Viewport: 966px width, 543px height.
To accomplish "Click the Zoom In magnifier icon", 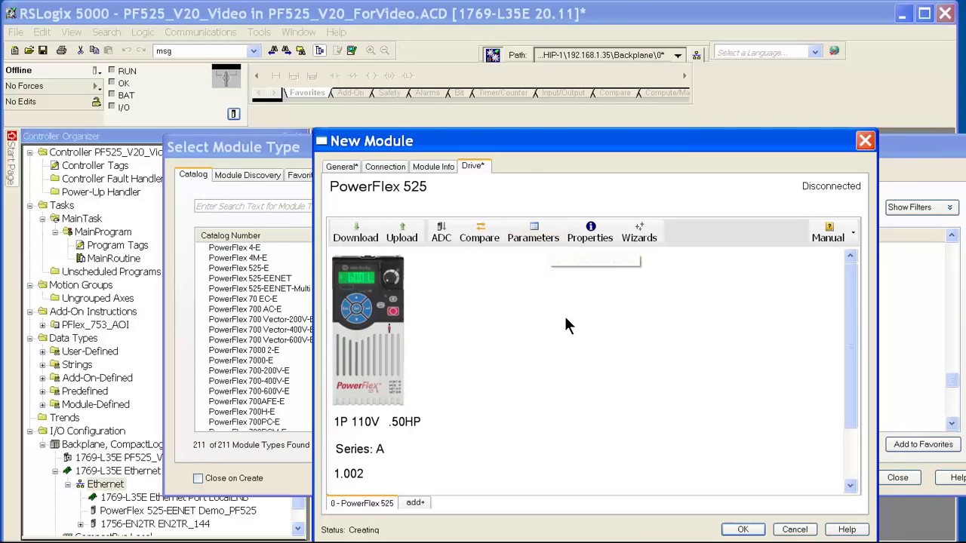I will (371, 51).
